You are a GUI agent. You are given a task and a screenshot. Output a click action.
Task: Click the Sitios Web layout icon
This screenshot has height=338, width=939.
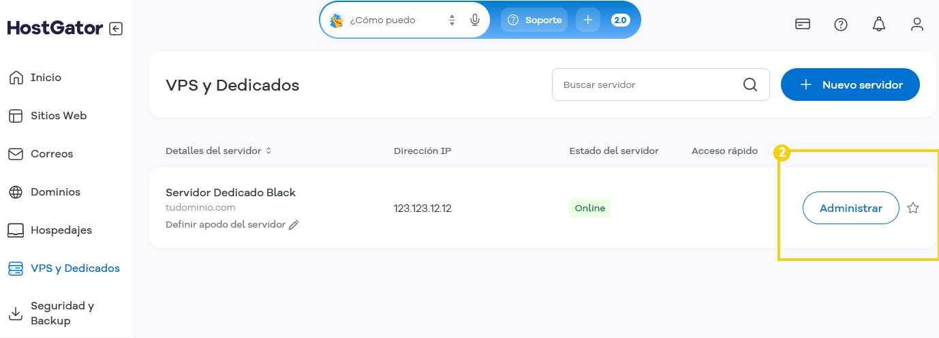point(16,116)
